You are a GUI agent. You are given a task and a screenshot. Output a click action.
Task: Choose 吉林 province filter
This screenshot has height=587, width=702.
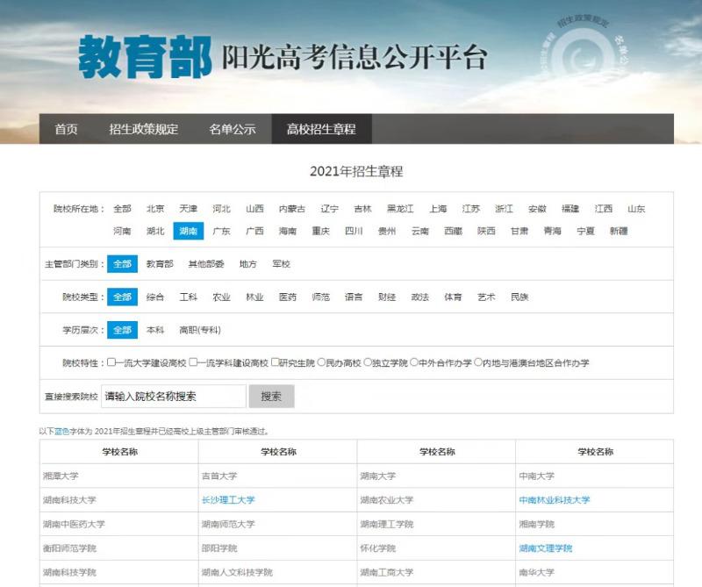pyautogui.click(x=362, y=209)
